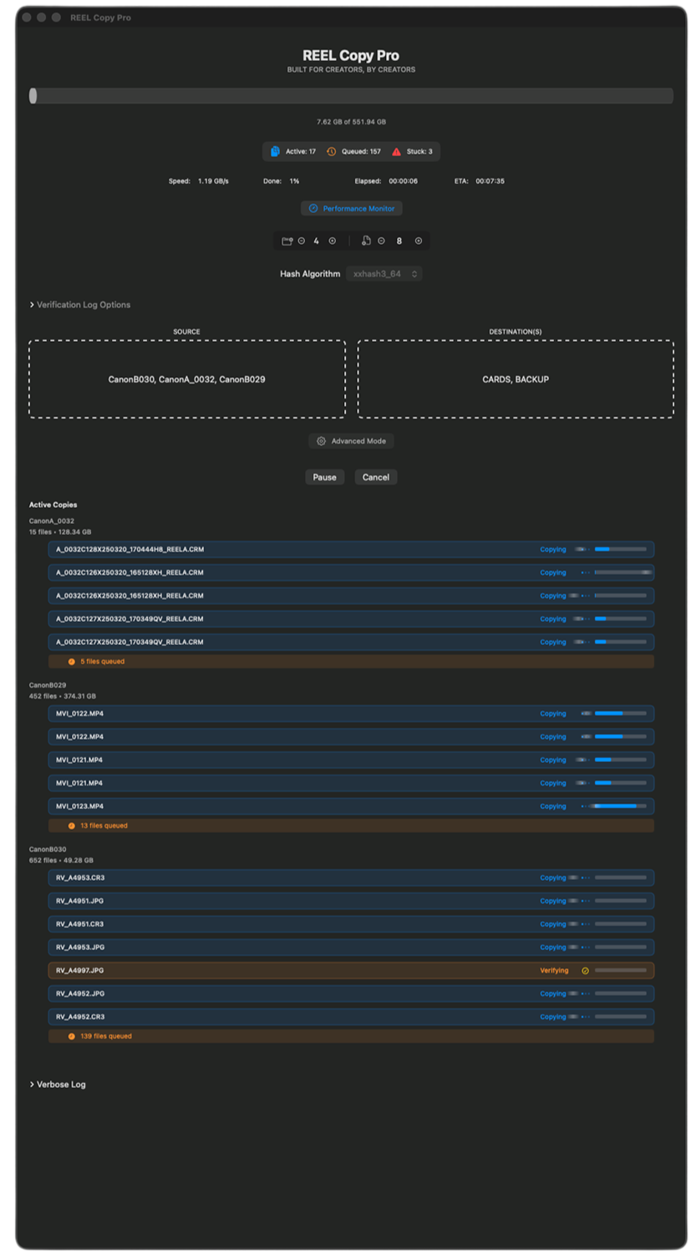Click the SOURCE drop zone with CanonB030
Viewport: 696px width, 1257px height.
point(187,379)
